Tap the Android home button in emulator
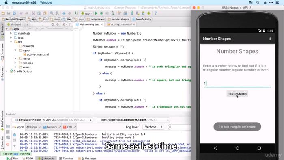Viewport: 284px width, 160px height. pyautogui.click(x=237, y=148)
